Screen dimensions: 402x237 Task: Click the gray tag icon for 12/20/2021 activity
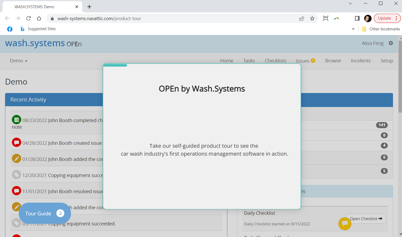16,175
